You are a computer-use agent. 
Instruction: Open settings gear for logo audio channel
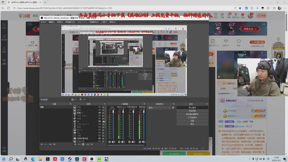point(109,142)
